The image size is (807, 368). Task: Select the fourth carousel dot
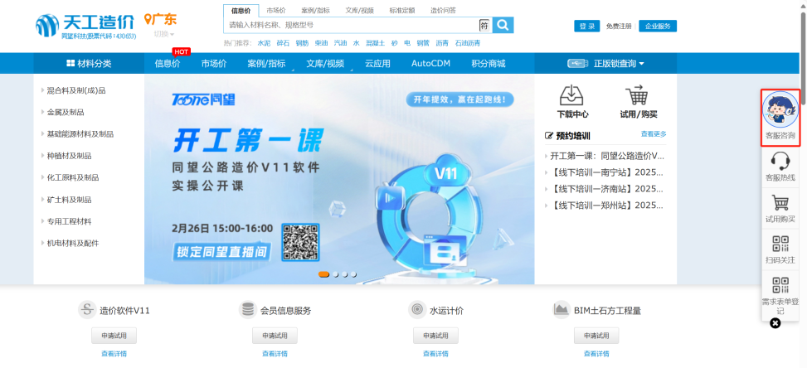pyautogui.click(x=353, y=274)
